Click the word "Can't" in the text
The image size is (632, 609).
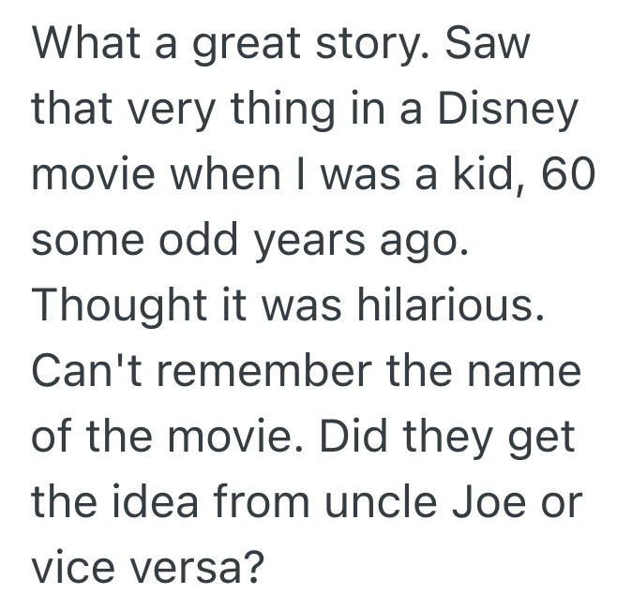tap(82, 373)
